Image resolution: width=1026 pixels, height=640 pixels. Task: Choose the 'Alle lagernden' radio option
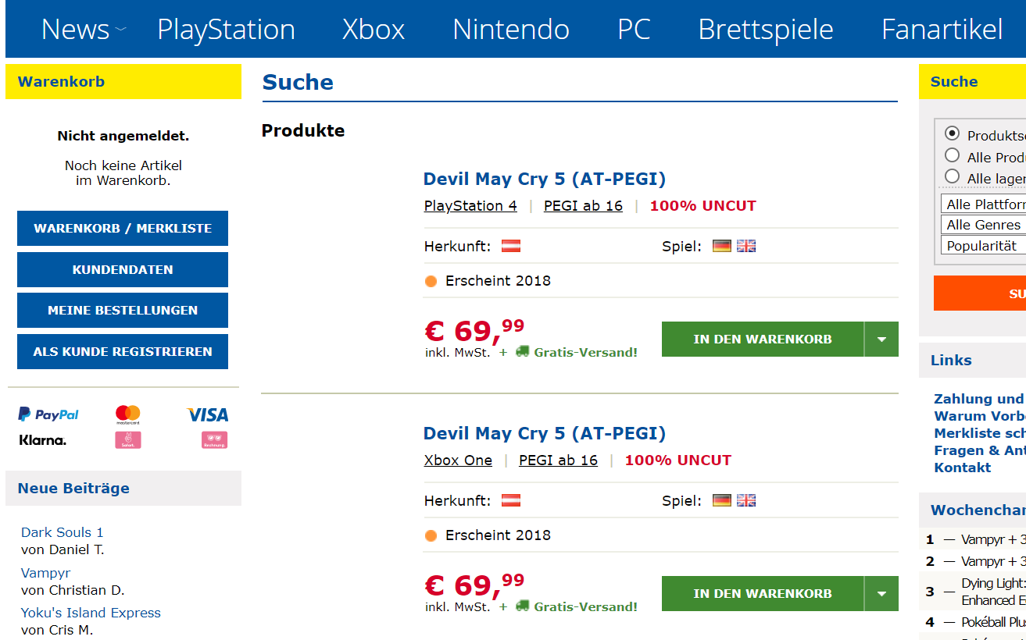coord(952,176)
